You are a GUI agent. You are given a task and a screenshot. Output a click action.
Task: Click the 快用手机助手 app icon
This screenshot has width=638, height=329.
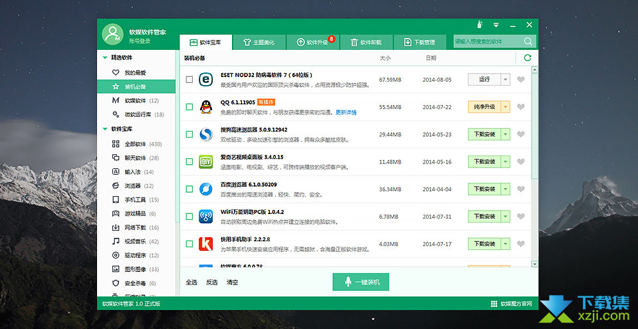tap(205, 243)
